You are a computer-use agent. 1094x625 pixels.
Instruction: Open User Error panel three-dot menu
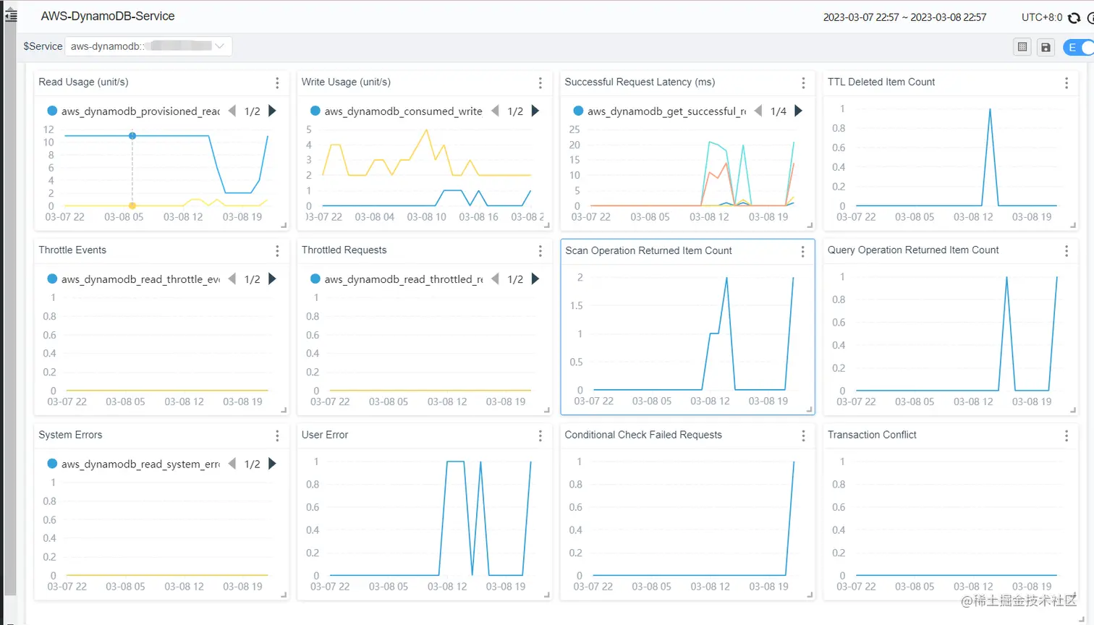[540, 435]
